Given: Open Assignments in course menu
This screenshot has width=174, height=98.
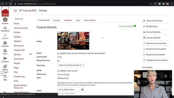Looking at the screenshot, I should point(19,50).
